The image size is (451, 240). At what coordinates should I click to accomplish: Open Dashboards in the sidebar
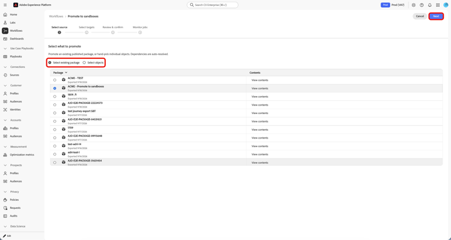(17, 38)
